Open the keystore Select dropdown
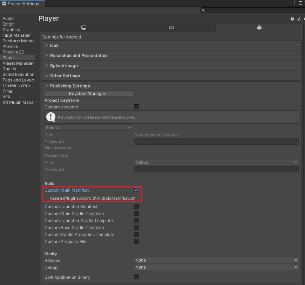 [x=88, y=128]
